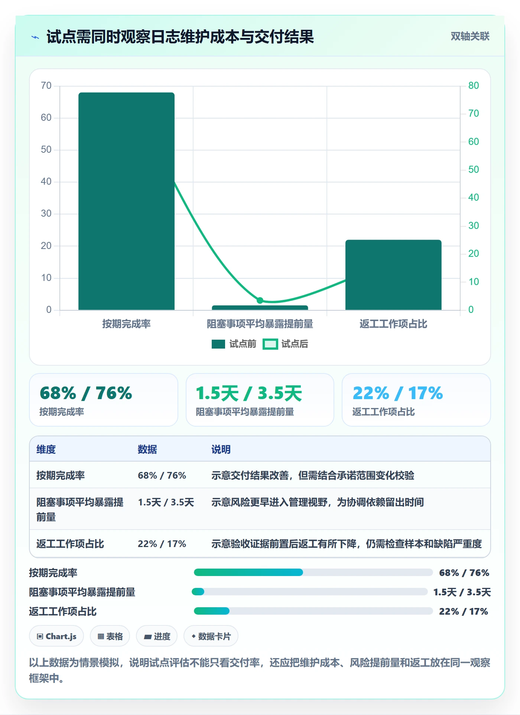Click the 按期完成率 bar in the chart
The height and width of the screenshot is (715, 520).
(126, 201)
